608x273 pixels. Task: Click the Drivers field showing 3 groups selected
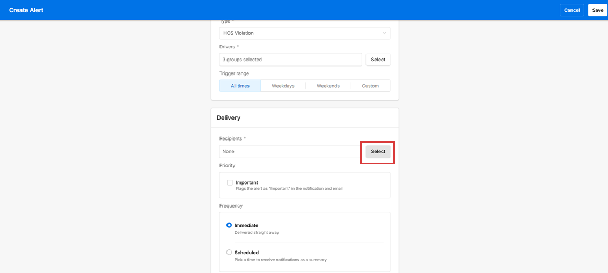(x=290, y=60)
